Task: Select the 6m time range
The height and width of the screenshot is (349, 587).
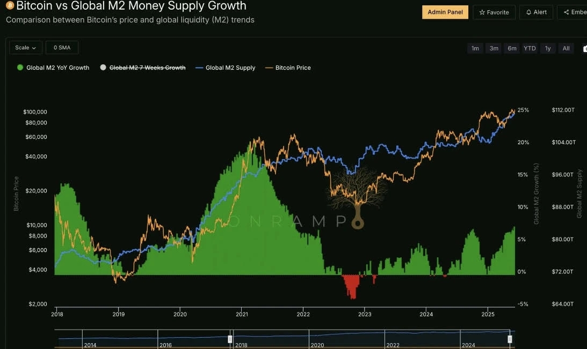Action: (512, 48)
